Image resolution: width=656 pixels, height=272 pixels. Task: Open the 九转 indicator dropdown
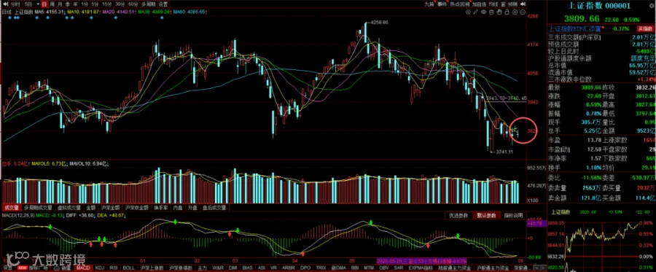click(x=429, y=4)
